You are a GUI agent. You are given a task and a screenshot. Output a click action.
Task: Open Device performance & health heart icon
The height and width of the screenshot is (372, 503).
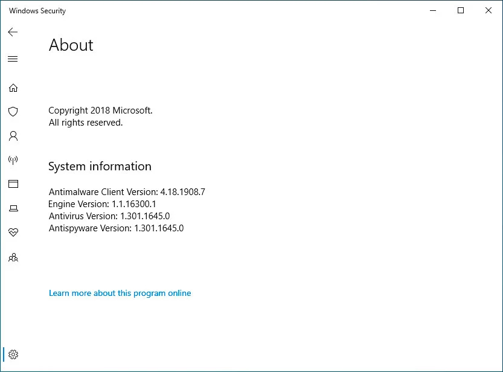[x=13, y=232]
